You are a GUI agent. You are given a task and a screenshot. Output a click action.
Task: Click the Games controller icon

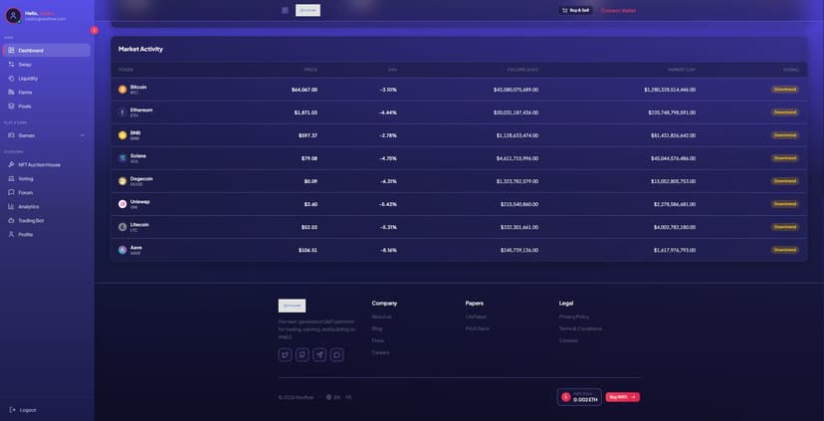12,135
